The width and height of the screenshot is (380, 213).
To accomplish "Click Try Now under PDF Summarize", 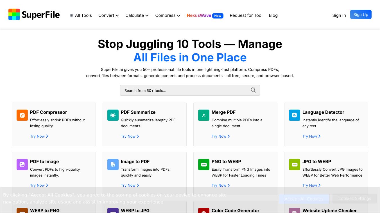I will [130, 136].
